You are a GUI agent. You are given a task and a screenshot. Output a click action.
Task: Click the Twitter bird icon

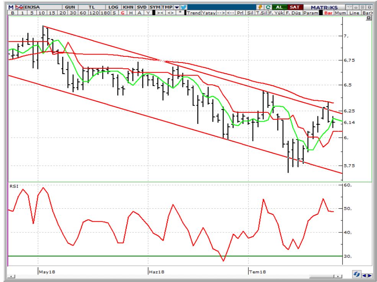tap(183, 7)
